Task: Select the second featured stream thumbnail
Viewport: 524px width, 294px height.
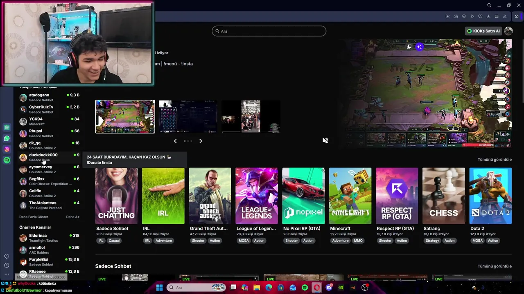Action: coord(188,117)
